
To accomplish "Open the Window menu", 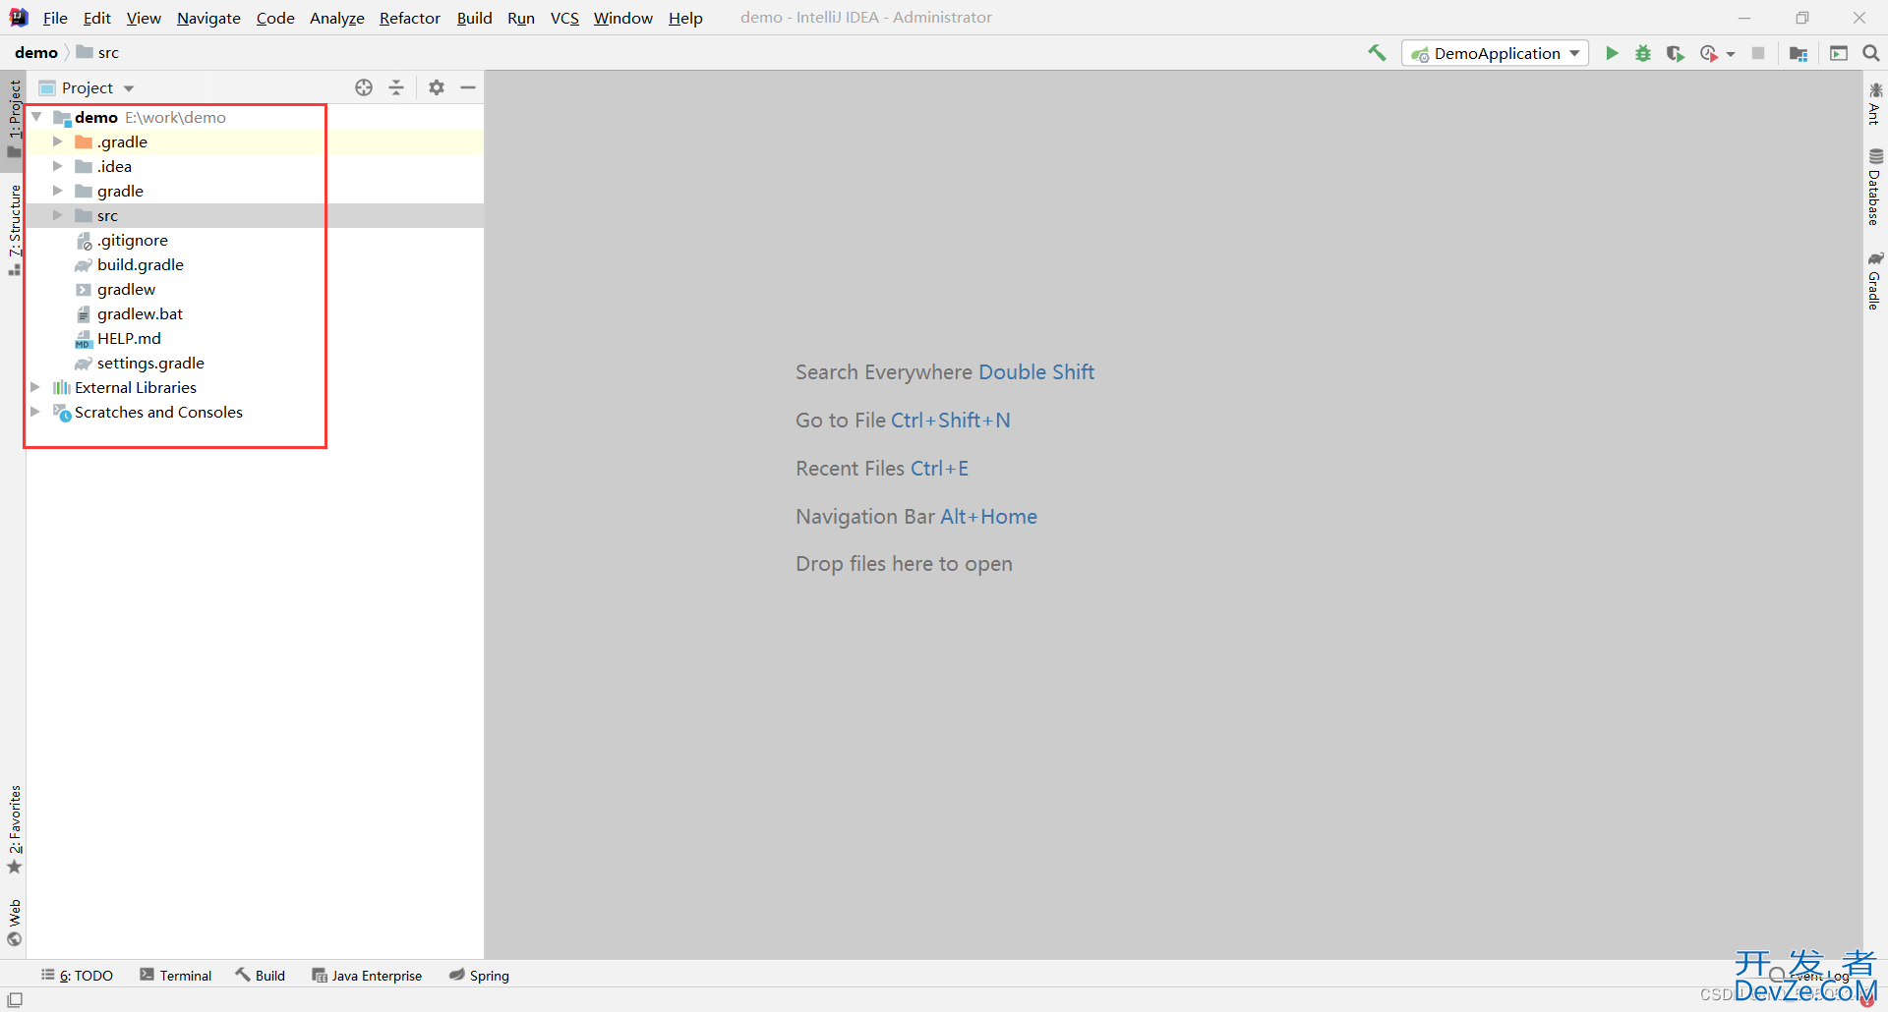I will click(623, 18).
